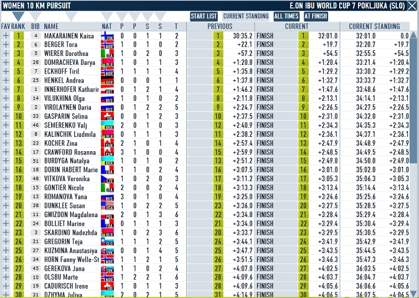Show ALL TIMES view
The width and height of the screenshot is (419, 298).
tap(286, 16)
